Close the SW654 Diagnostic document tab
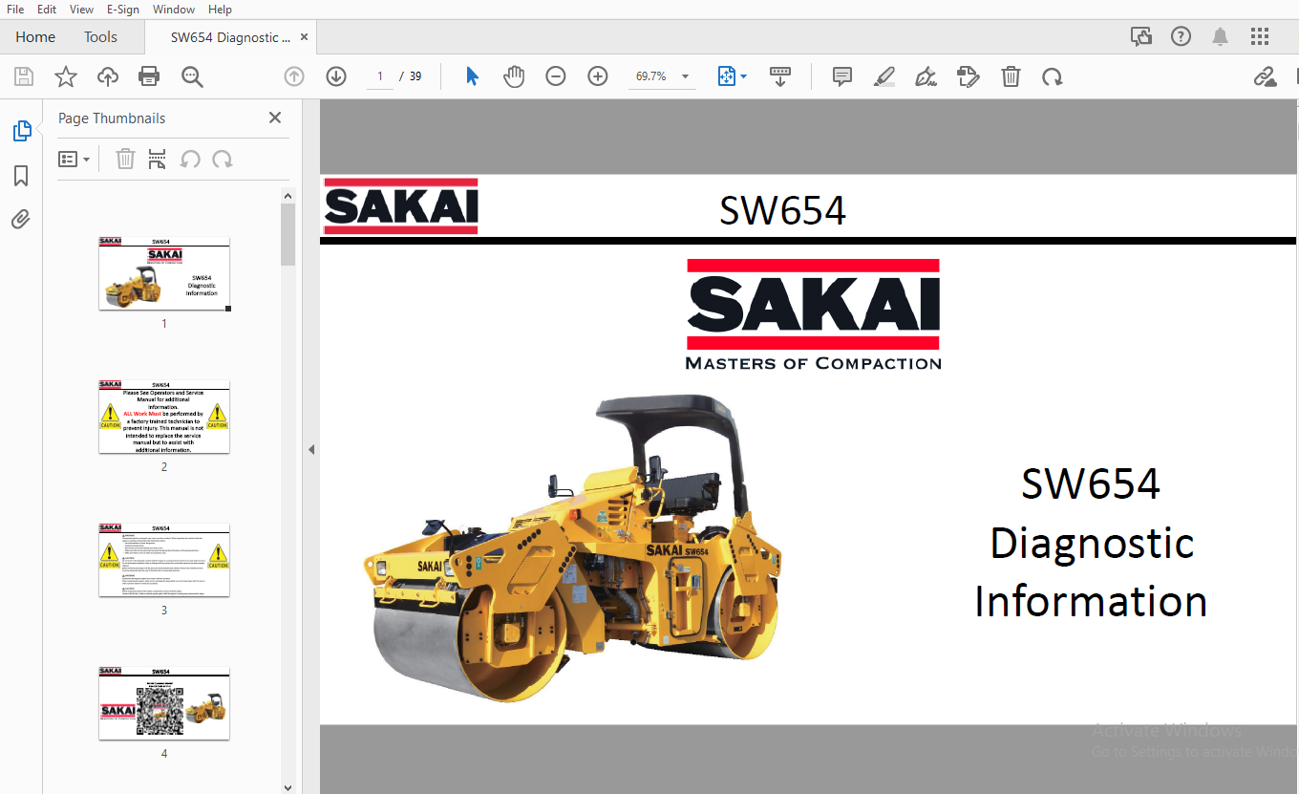This screenshot has height=794, width=1299. (305, 37)
